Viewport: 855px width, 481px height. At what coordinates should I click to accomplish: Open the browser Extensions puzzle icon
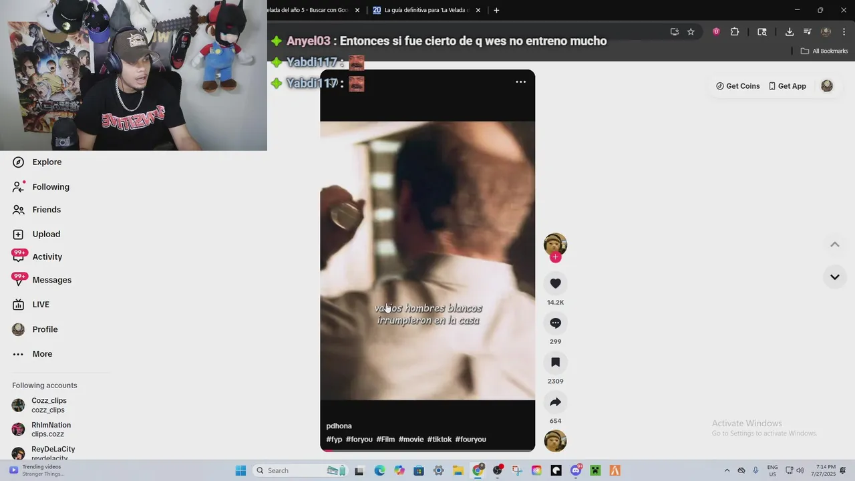[735, 31]
